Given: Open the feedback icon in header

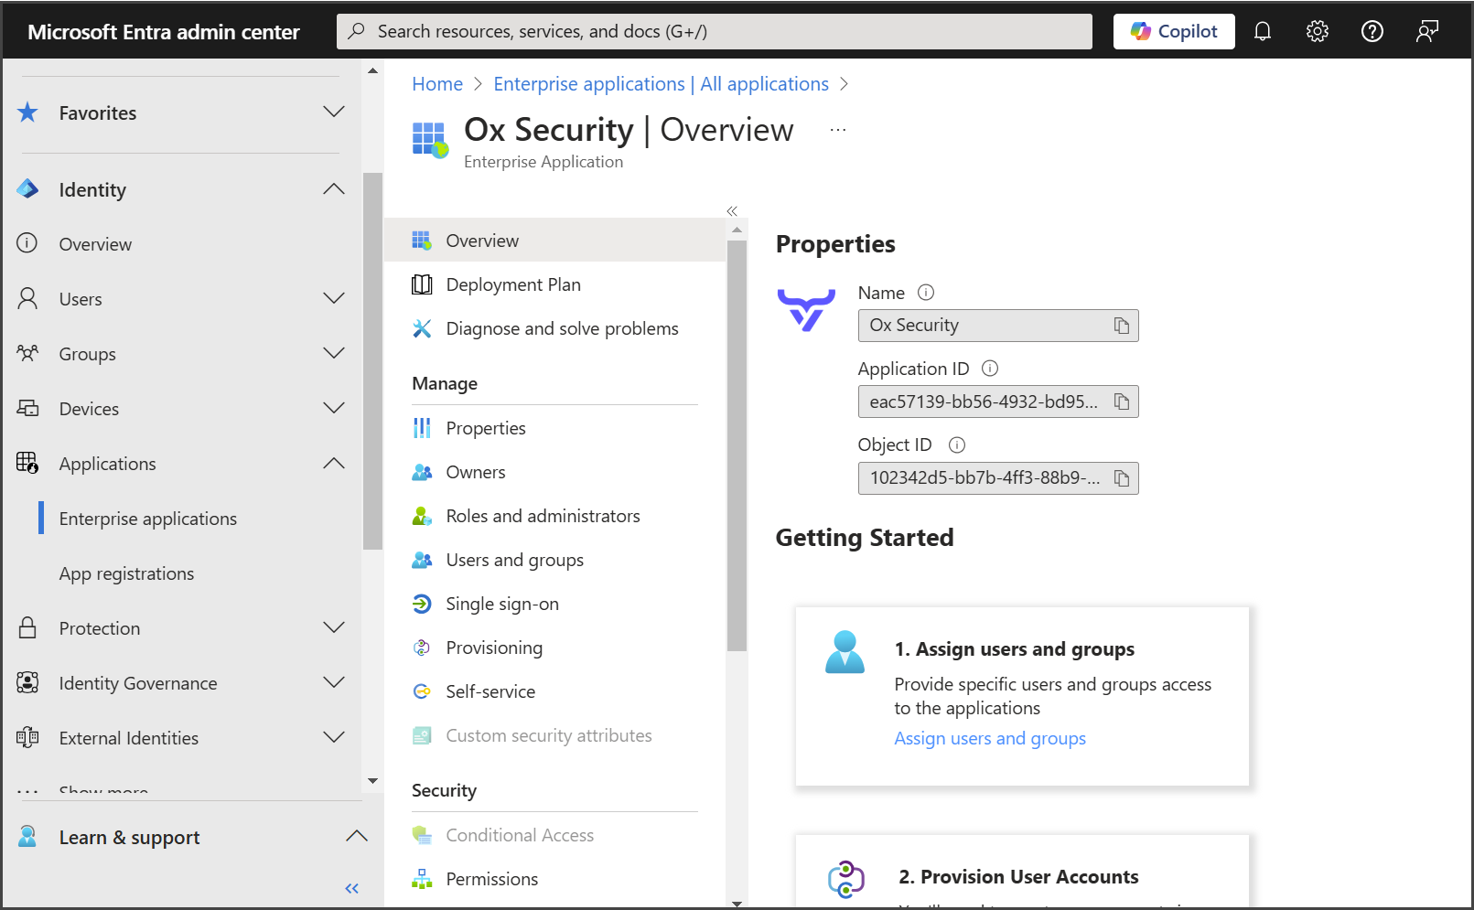Looking at the screenshot, I should (1426, 32).
